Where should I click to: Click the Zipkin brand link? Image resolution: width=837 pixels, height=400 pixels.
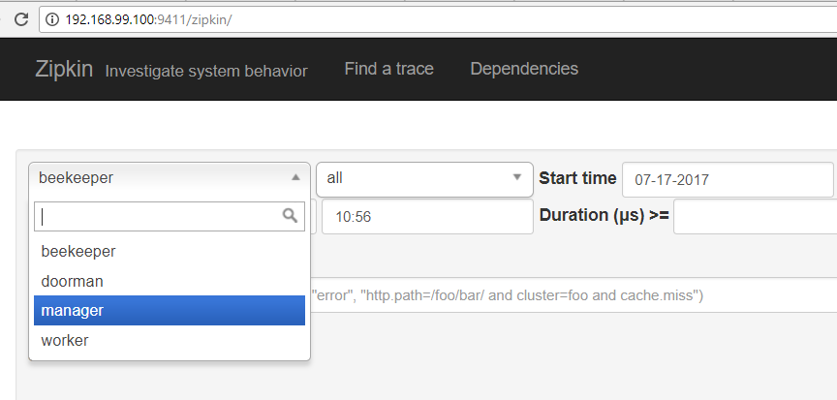64,69
